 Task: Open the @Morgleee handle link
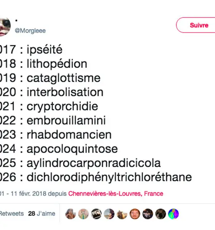(30, 31)
